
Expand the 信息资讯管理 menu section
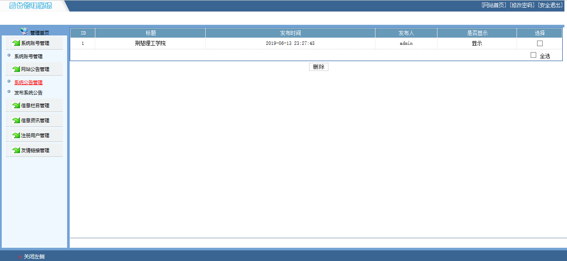pyautogui.click(x=35, y=120)
